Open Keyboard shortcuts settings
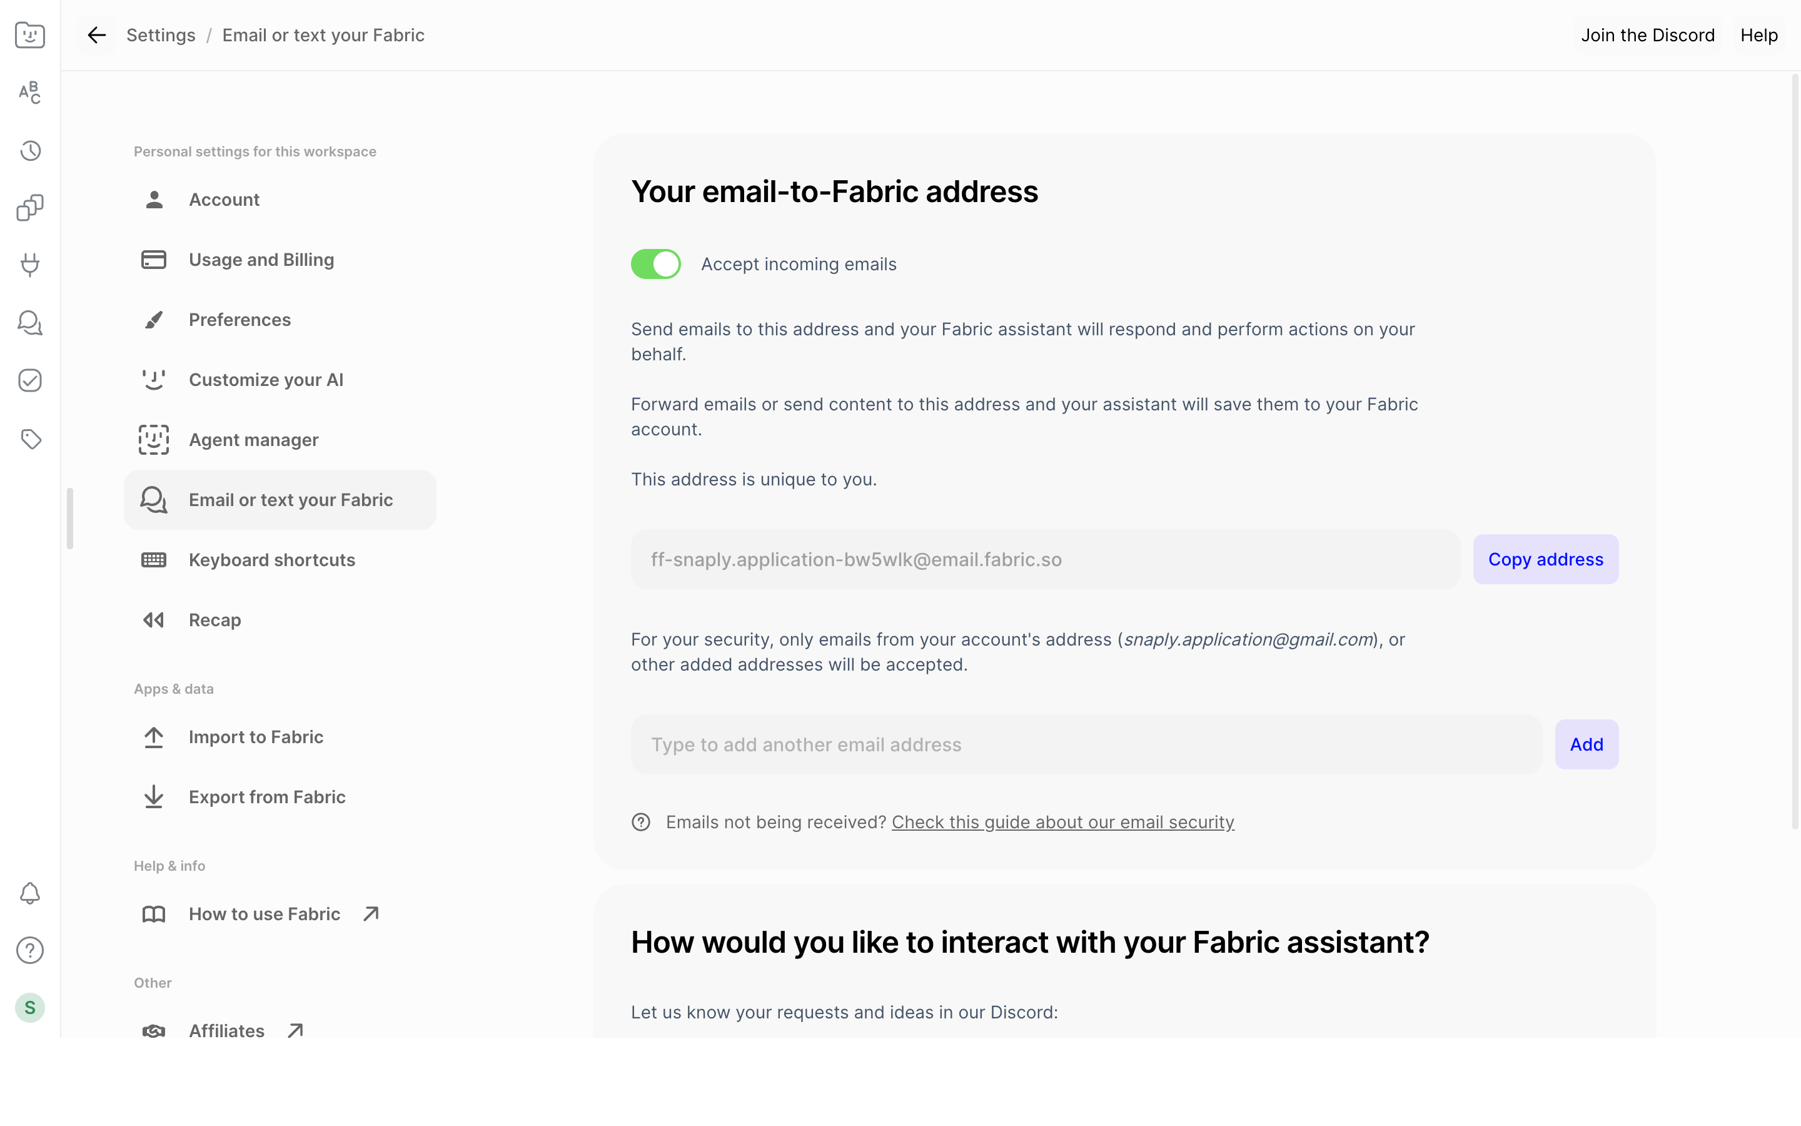1801x1126 pixels. tap(280, 560)
